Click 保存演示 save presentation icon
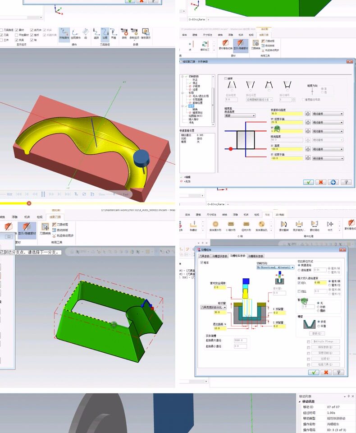Image resolution: width=356 pixels, height=433 pixels. (146, 34)
